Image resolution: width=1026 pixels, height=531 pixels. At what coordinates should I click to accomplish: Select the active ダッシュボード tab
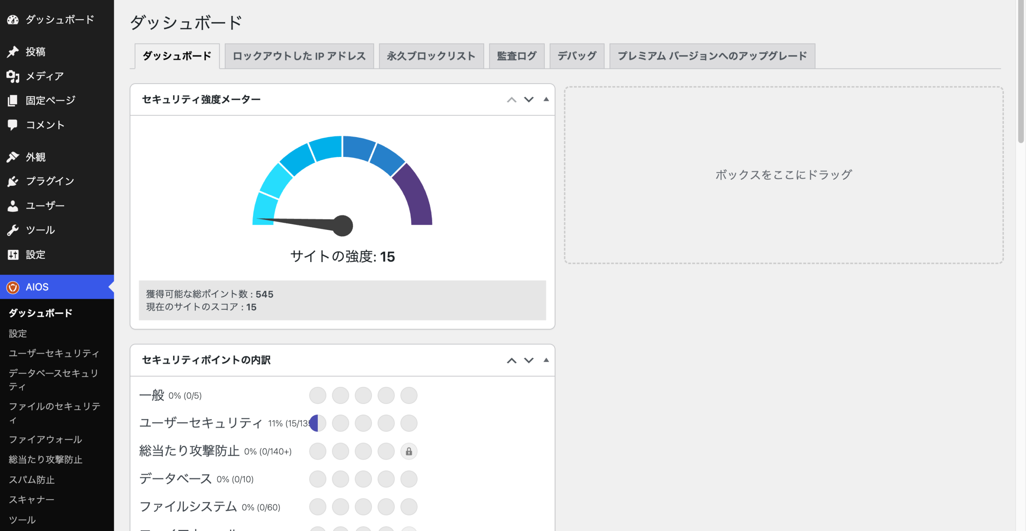(177, 56)
